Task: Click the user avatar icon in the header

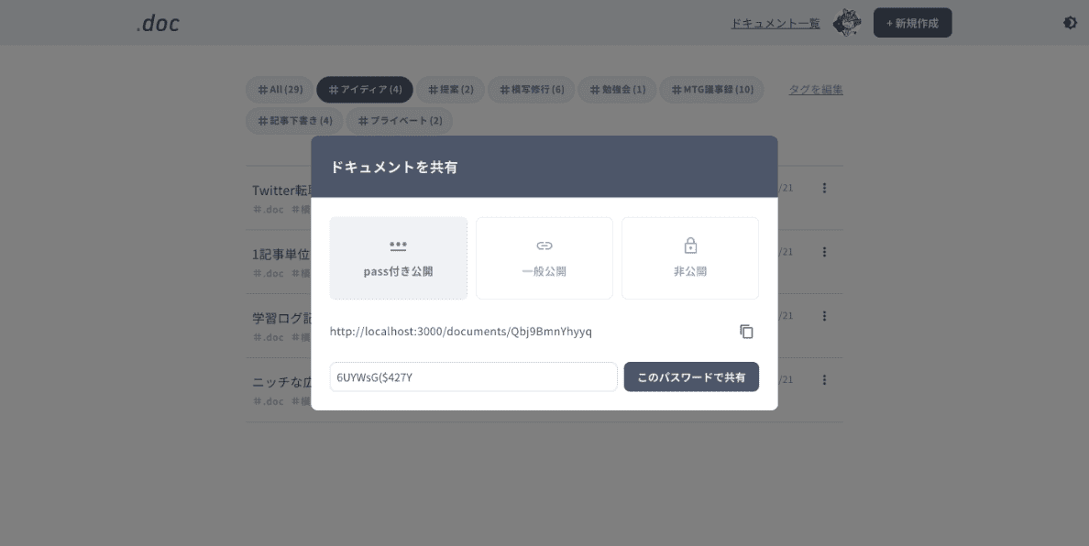Action: click(846, 23)
